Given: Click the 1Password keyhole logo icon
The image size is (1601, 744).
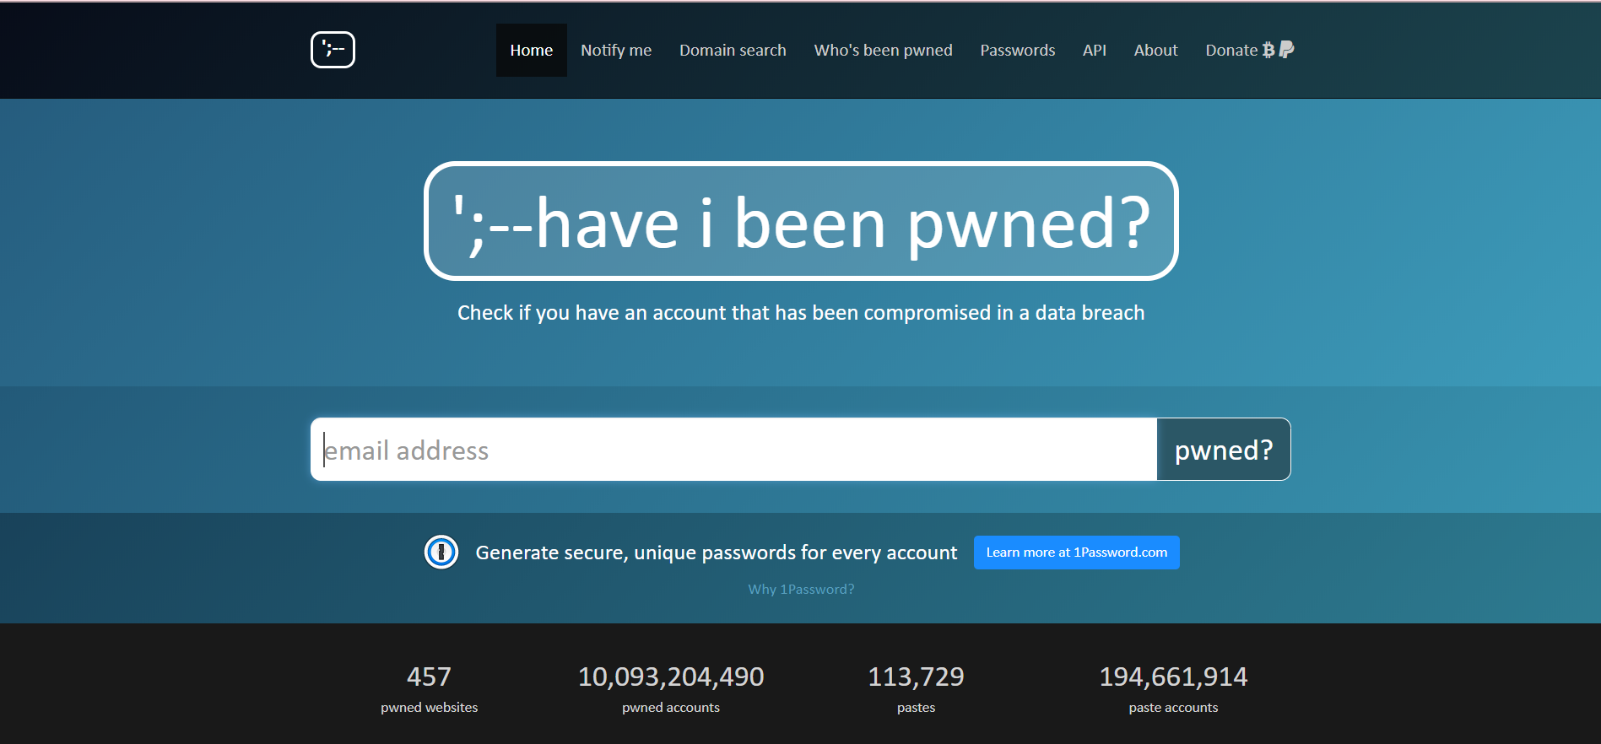Looking at the screenshot, I should [441, 553].
